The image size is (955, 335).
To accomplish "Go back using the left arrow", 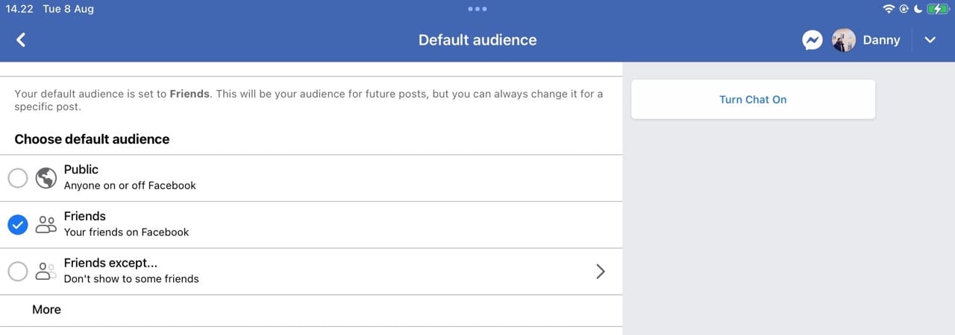I will [21, 40].
